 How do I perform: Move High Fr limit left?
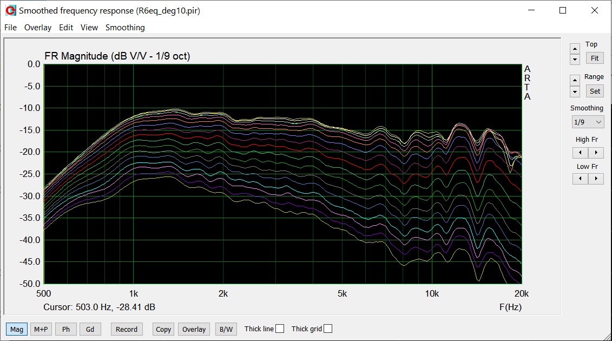click(x=580, y=152)
